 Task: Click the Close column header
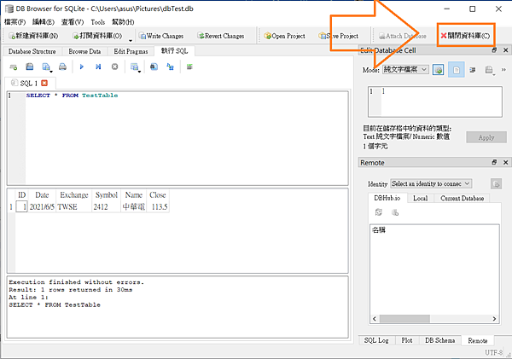click(158, 195)
